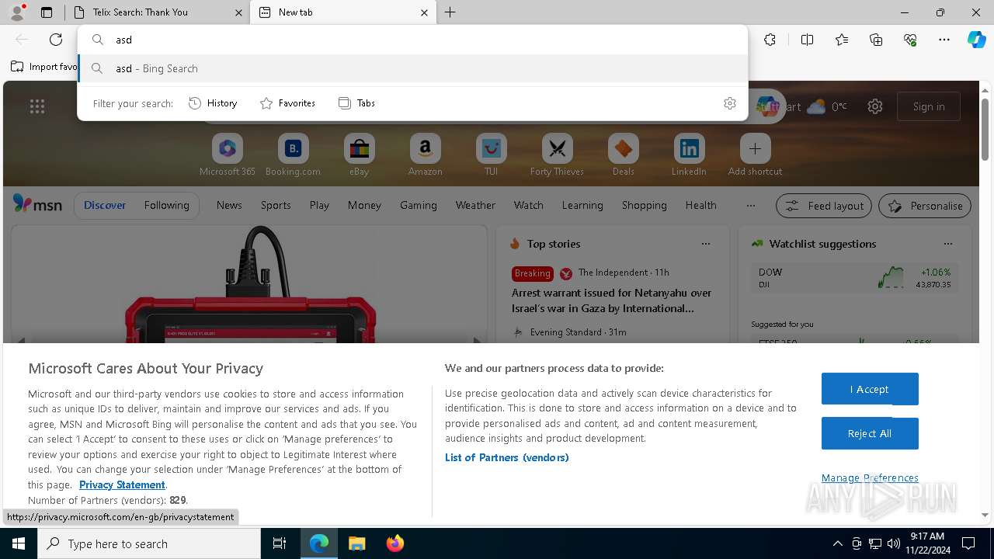Image resolution: width=994 pixels, height=559 pixels.
Task: Click the profile avatar icon
Action: point(17,12)
